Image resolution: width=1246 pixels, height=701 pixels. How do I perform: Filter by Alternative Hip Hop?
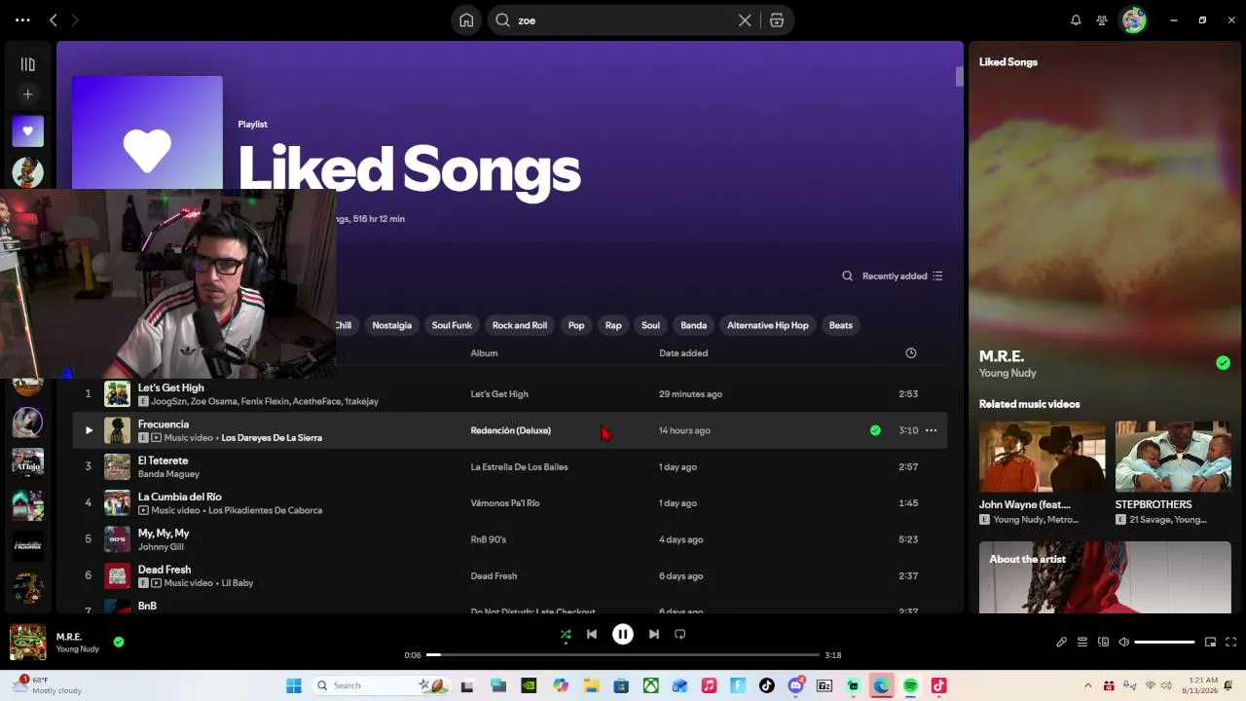(768, 325)
